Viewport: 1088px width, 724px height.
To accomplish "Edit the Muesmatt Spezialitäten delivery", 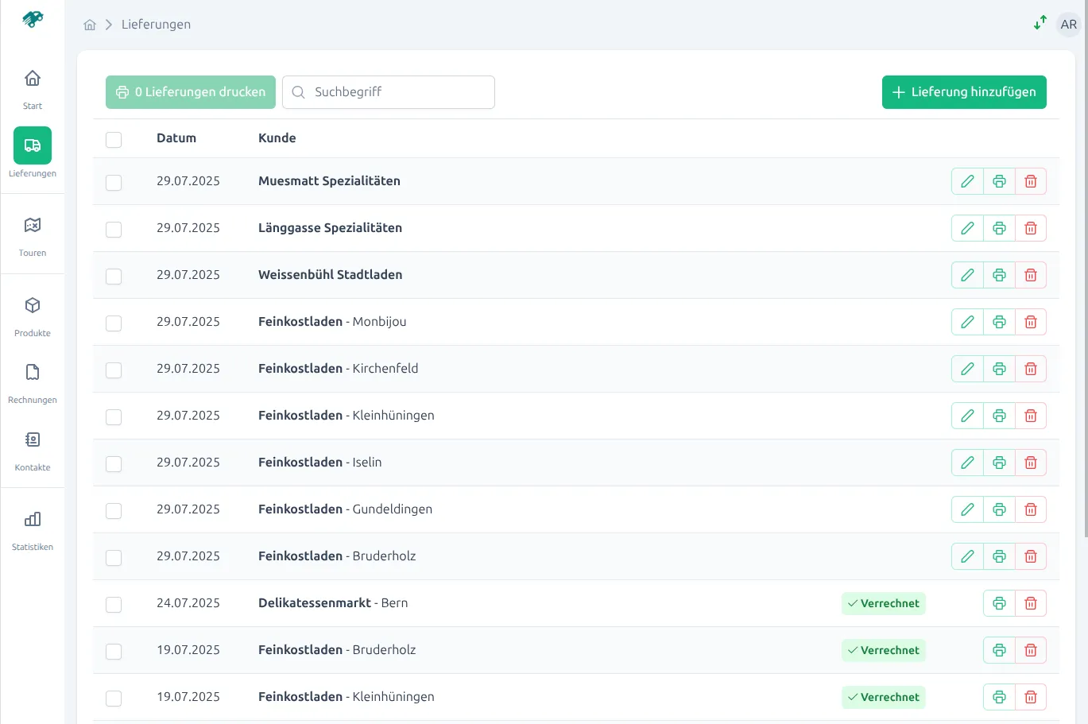I will 966,180.
